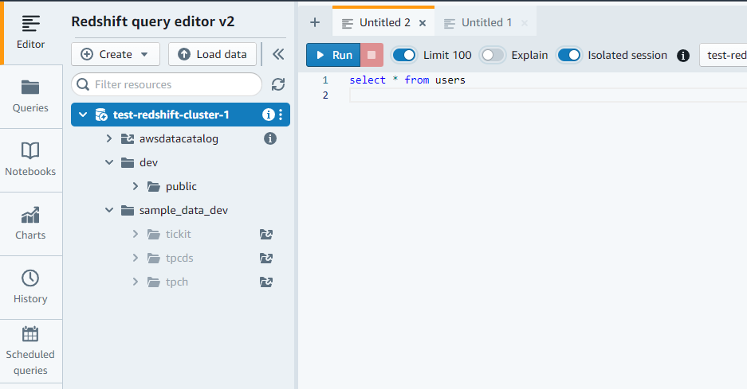This screenshot has width=747, height=389.
Task: Click the shared-schema icon beside tickit
Action: click(265, 234)
